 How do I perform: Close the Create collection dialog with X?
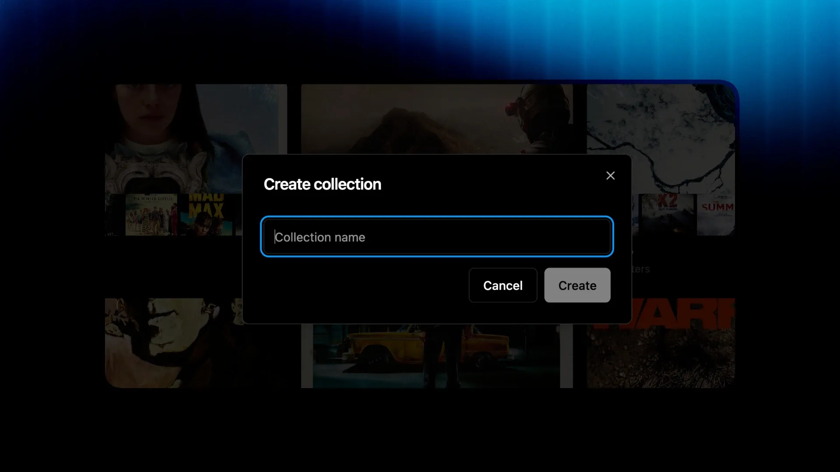pos(610,176)
